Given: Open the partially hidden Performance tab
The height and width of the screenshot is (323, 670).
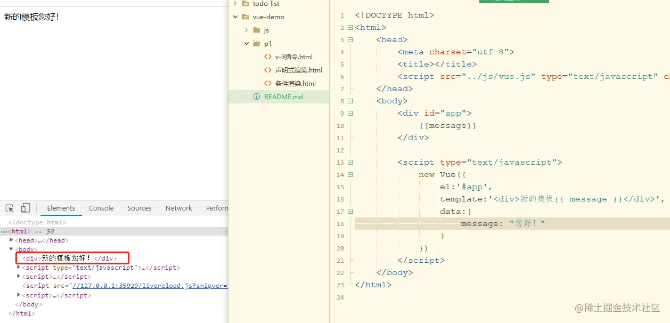Looking at the screenshot, I should click(216, 208).
